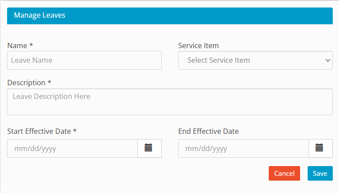Open the Start Effective Date calendar picker
339x193 pixels.
(x=149, y=148)
